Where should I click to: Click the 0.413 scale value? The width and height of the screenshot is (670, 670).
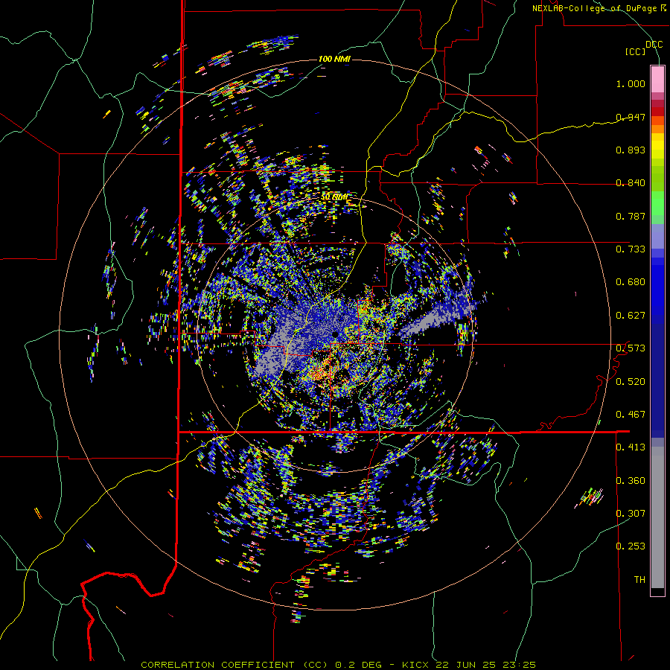click(631, 447)
